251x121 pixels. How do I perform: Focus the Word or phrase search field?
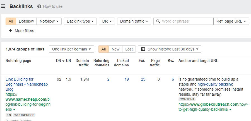[184, 21]
